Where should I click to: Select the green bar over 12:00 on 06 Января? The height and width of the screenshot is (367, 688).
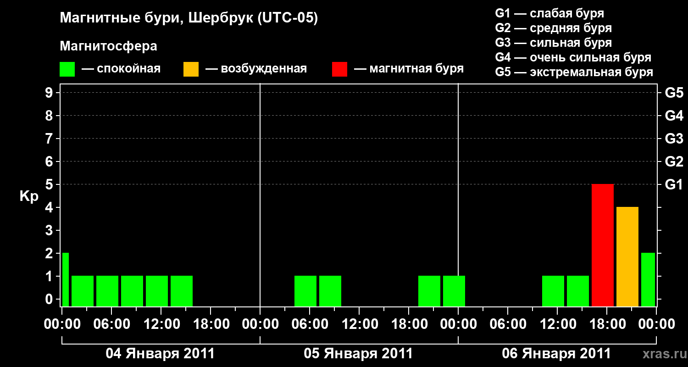(553, 291)
